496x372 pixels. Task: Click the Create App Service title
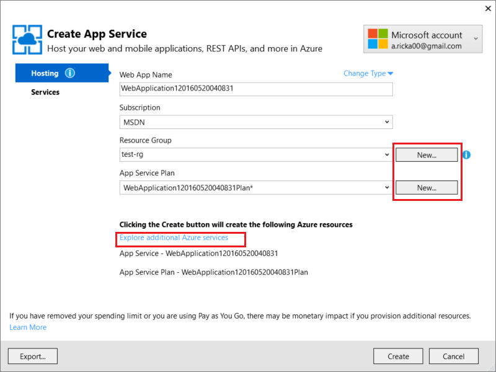[x=97, y=34]
